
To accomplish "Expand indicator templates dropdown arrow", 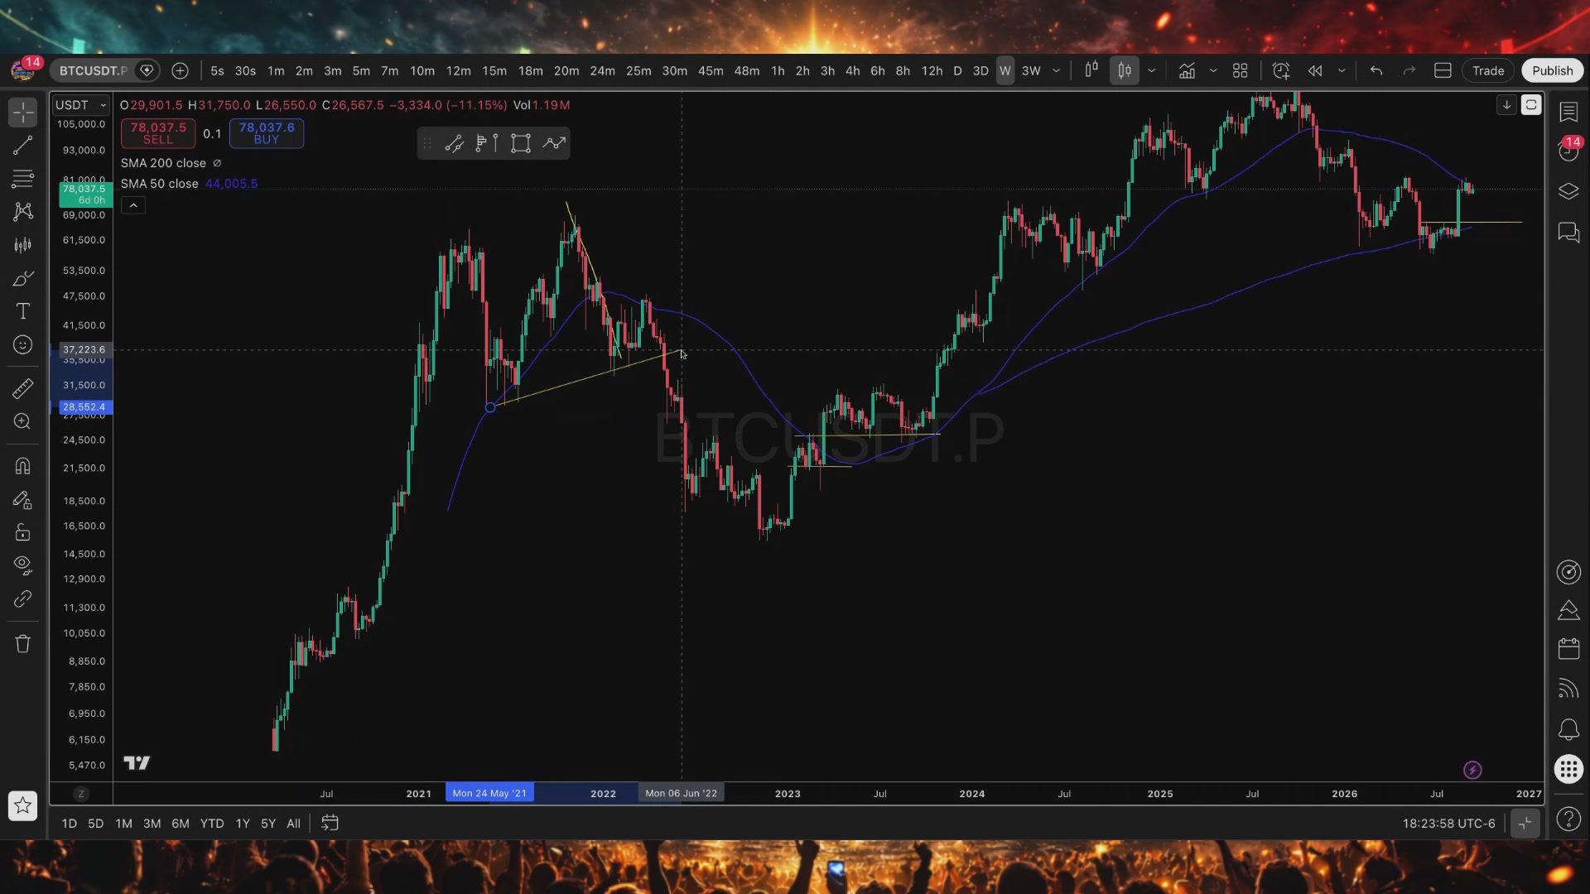I will pyautogui.click(x=1213, y=70).
